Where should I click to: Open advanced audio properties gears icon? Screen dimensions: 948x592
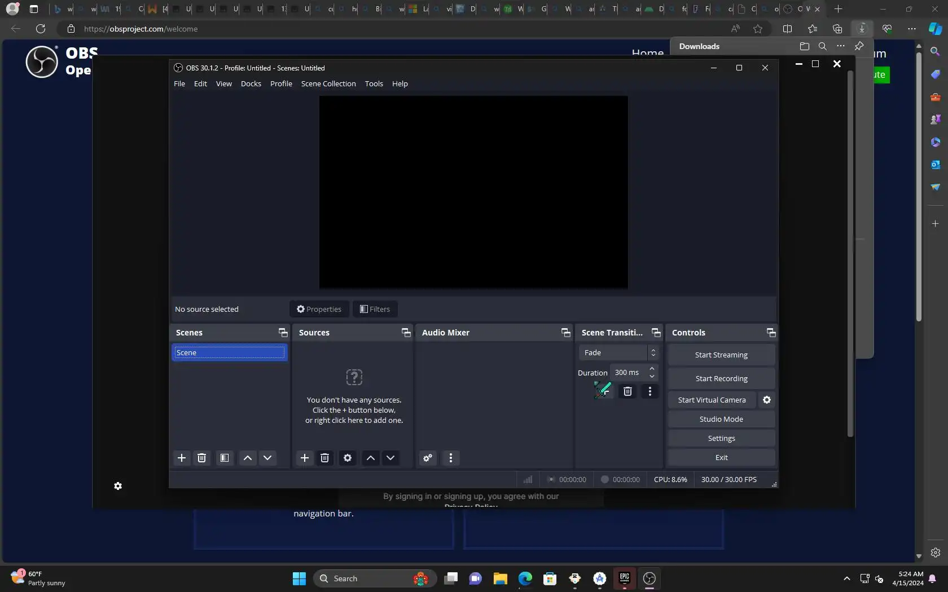(x=428, y=458)
